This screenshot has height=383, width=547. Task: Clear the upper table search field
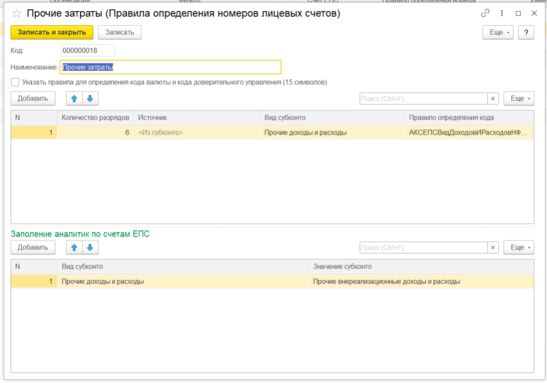(494, 98)
